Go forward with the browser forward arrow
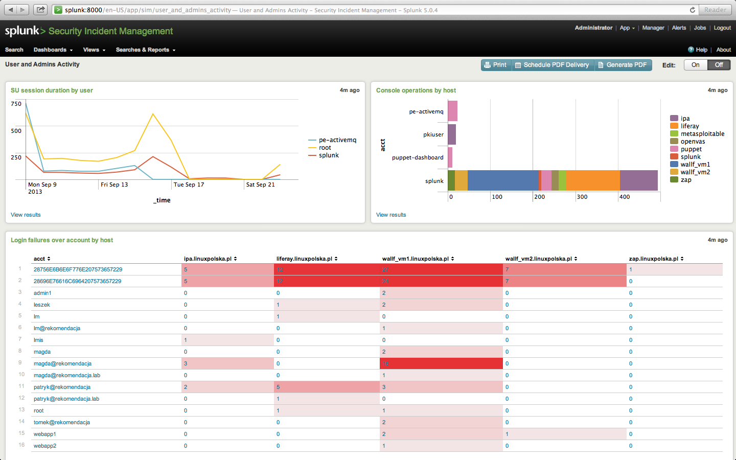Viewport: 736px width, 460px height. point(23,10)
